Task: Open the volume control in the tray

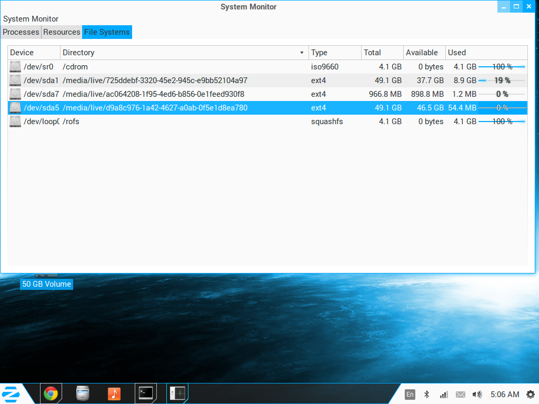Action: coord(477,395)
